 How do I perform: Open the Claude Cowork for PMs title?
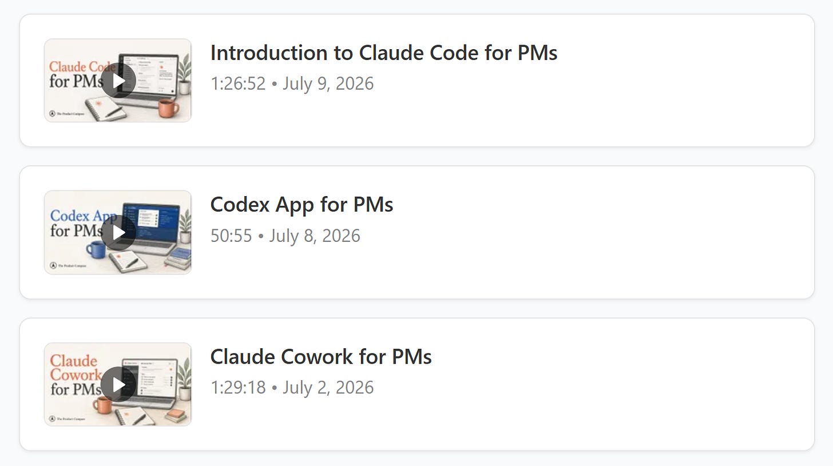[321, 357]
